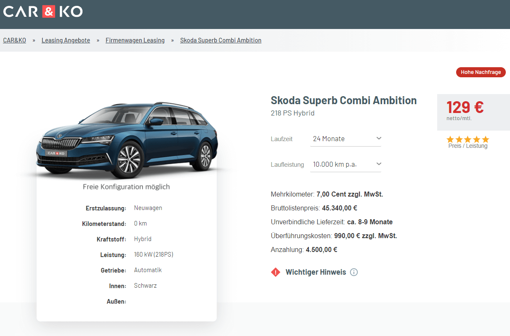Open the Laufzeit 24 Monate dropdown
This screenshot has width=510, height=336.
[345, 139]
